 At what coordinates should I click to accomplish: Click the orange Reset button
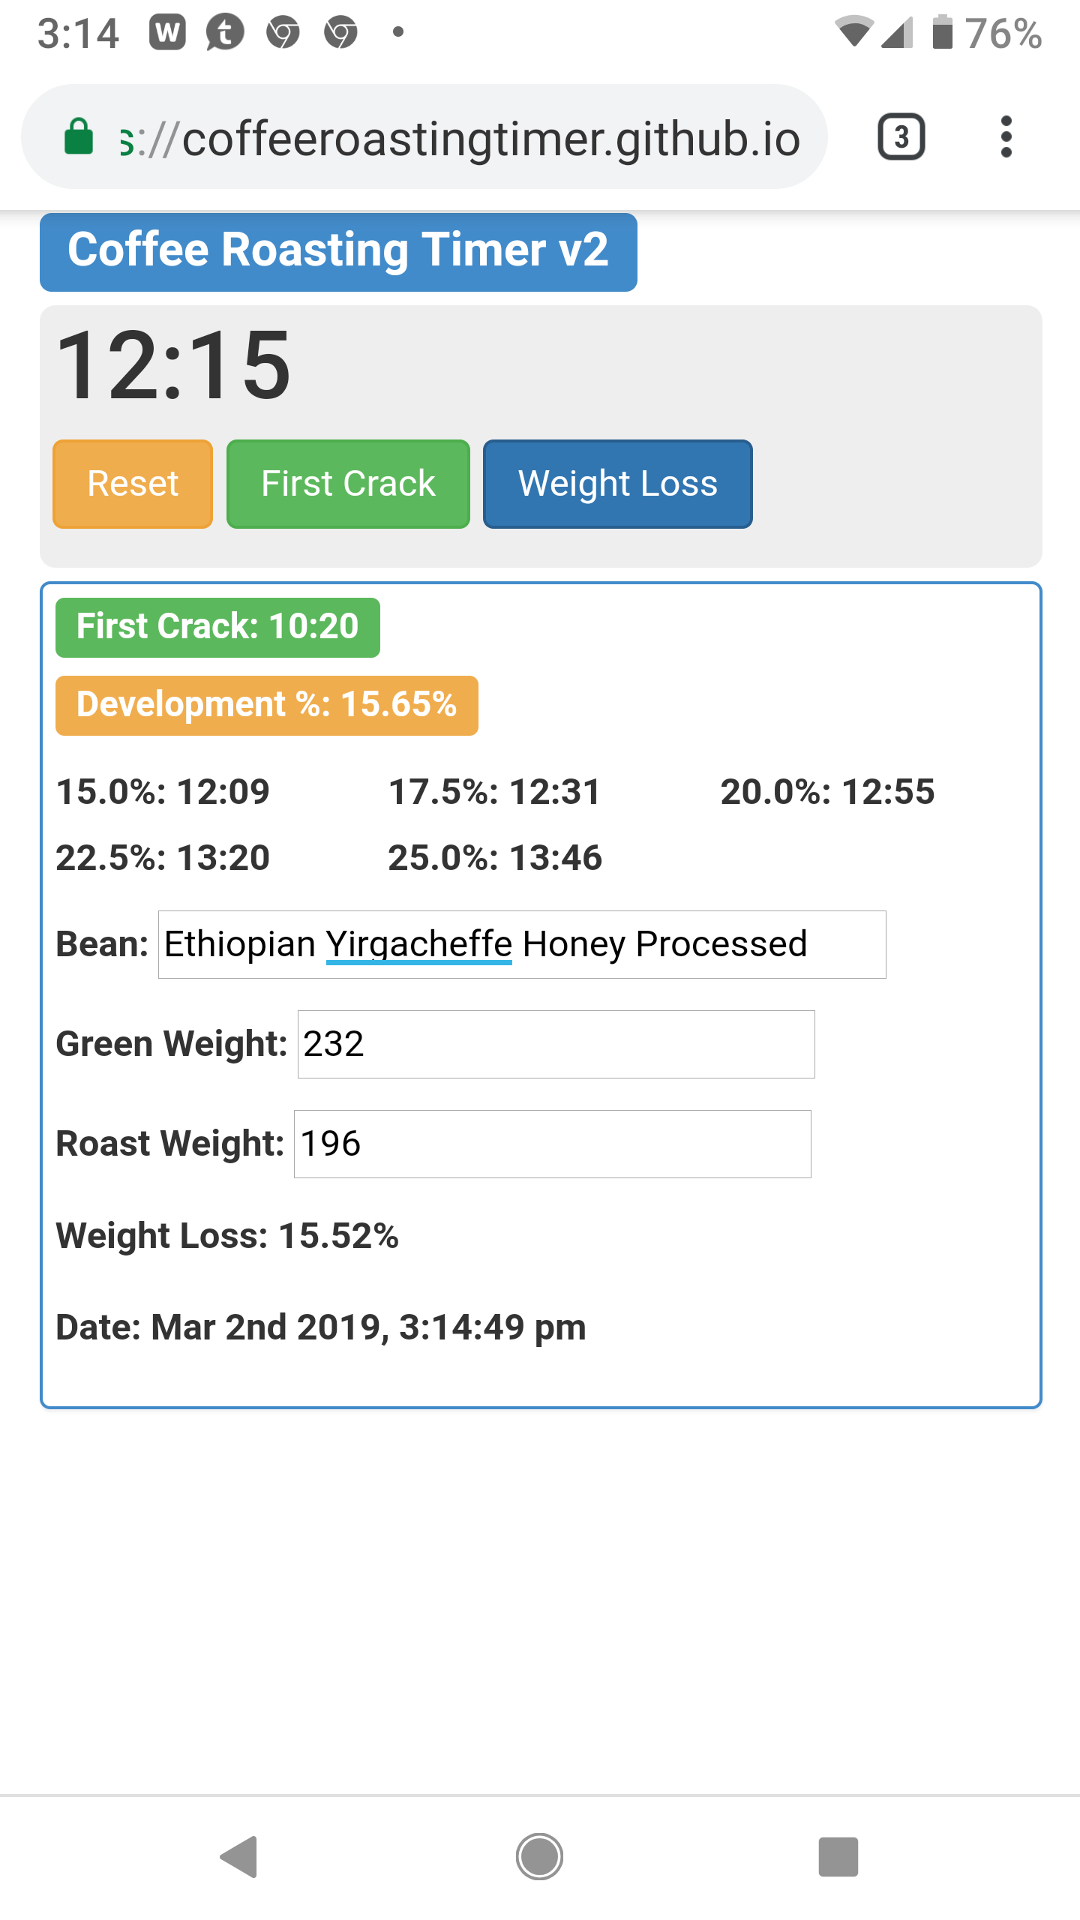[x=133, y=484]
